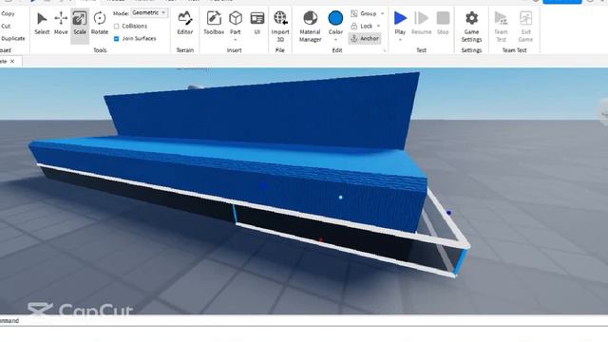
Task: Toggle Anchor on selection
Action: pyautogui.click(x=365, y=38)
